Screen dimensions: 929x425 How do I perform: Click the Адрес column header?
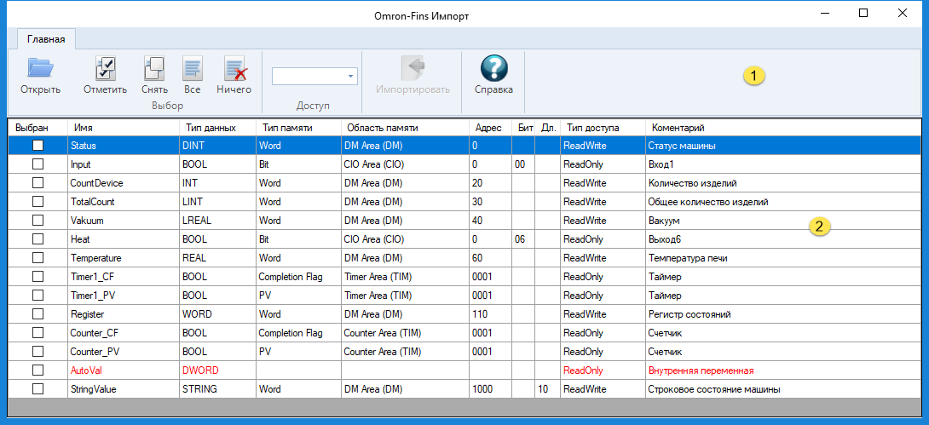491,127
